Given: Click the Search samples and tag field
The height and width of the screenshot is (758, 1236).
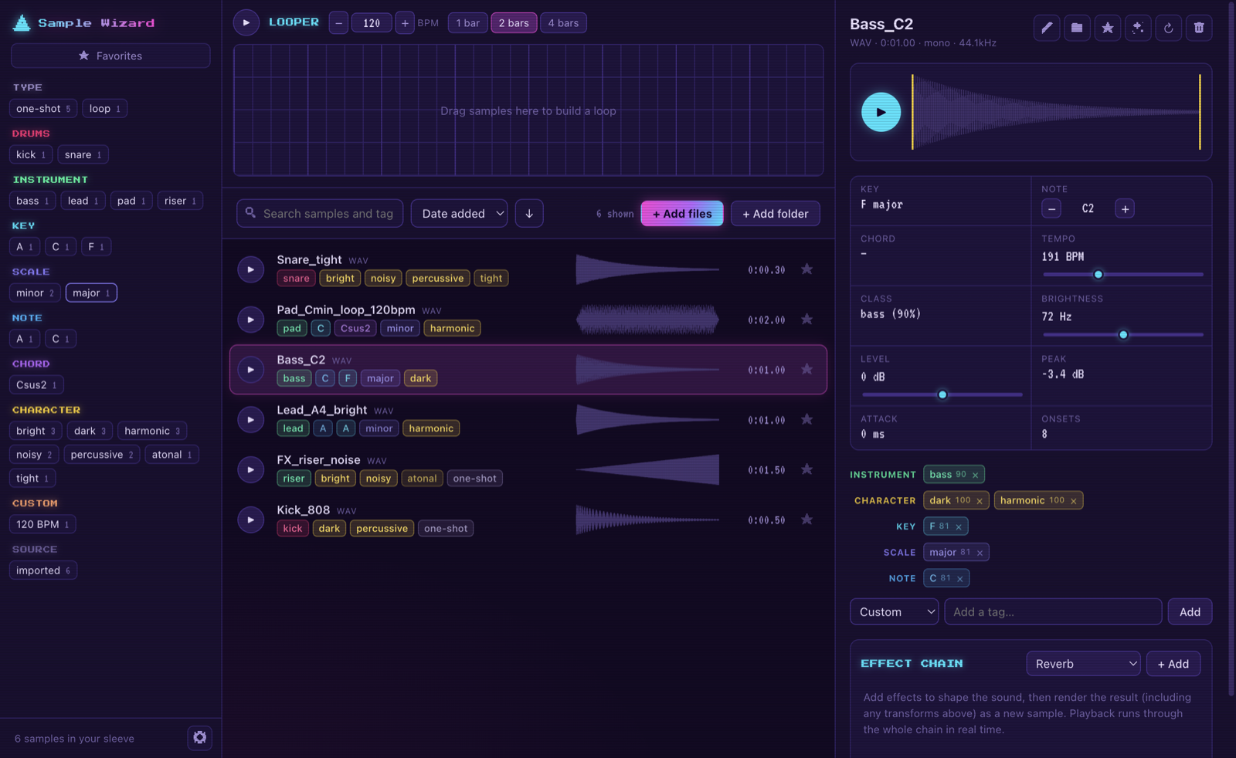Looking at the screenshot, I should coord(320,213).
